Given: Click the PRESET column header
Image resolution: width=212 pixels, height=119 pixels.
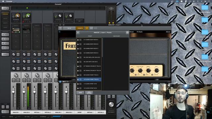Looking at the screenshot, I should tap(90, 36).
